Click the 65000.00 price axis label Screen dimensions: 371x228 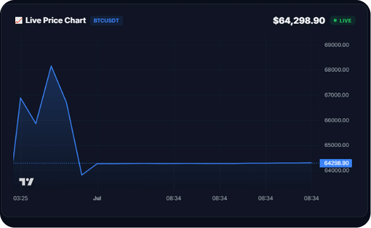coord(337,145)
